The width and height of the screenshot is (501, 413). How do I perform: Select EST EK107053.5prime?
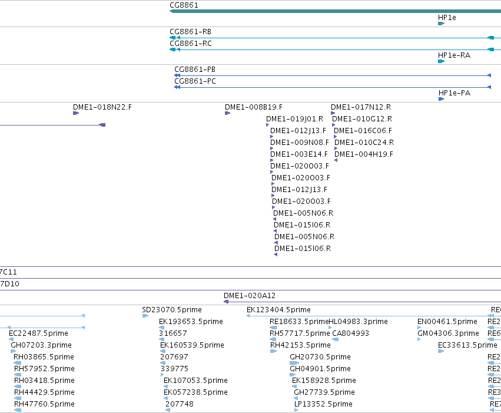[165, 387]
